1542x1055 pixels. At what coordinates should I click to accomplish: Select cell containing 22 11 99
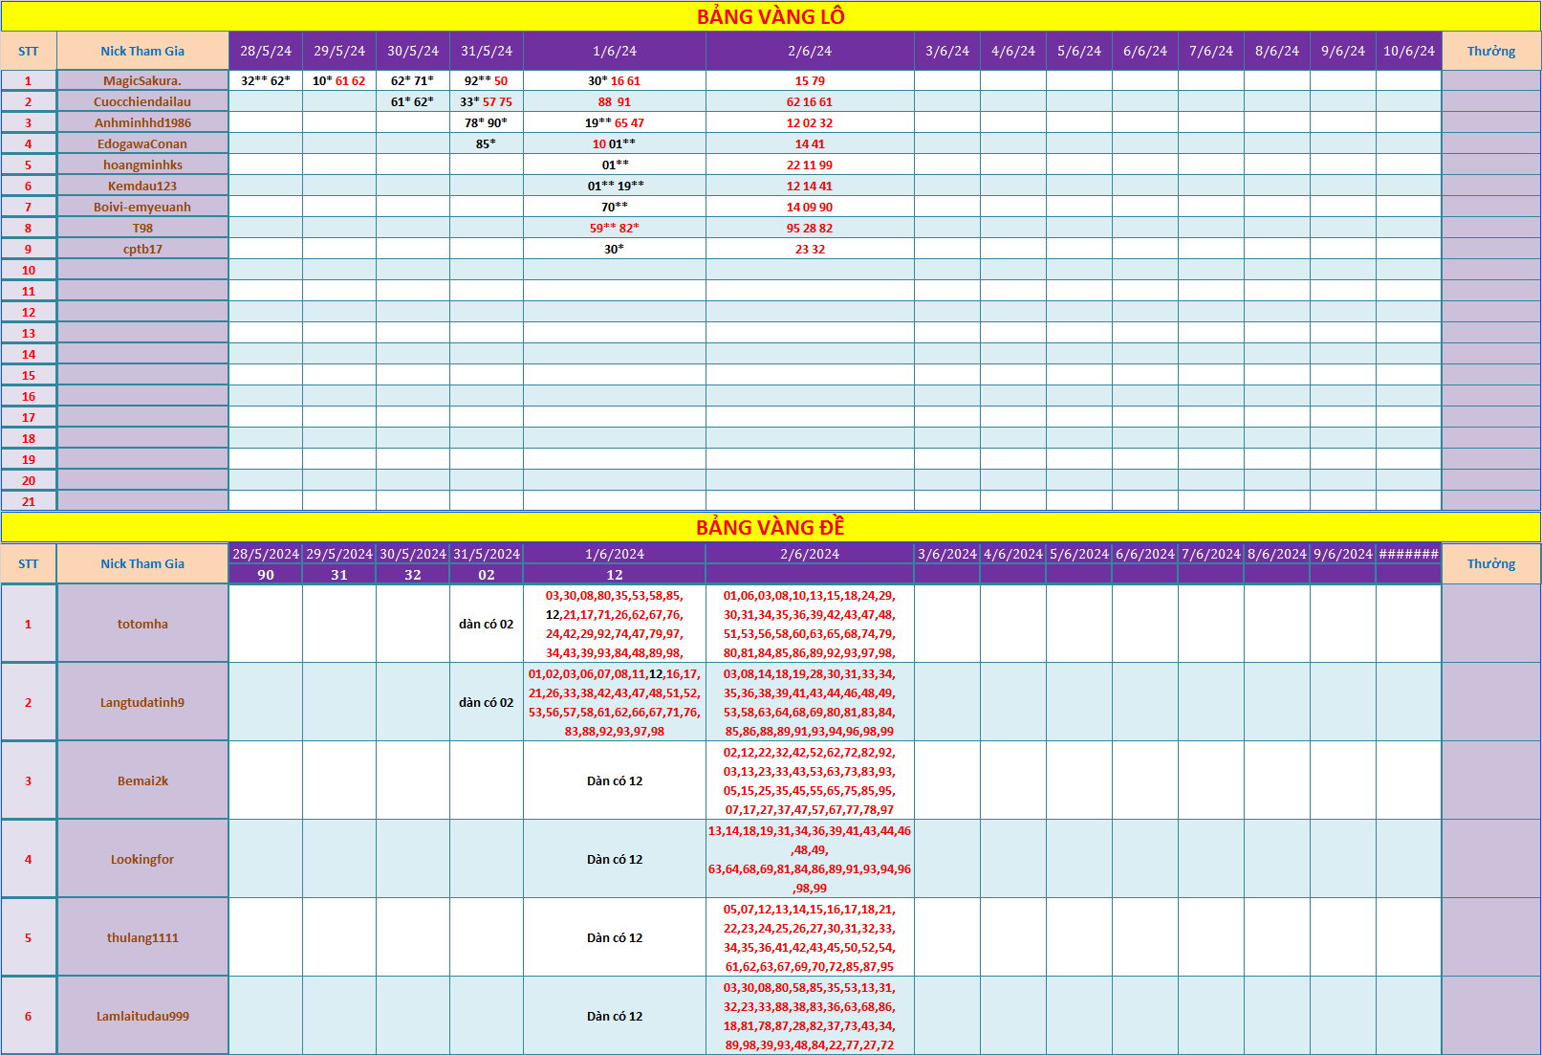(810, 165)
